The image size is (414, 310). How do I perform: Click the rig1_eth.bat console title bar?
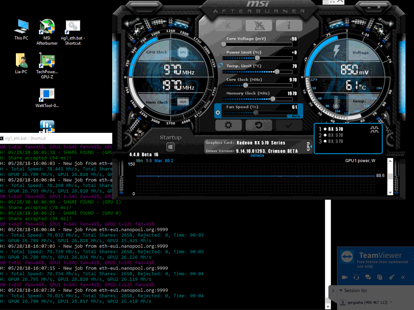pyautogui.click(x=56, y=138)
